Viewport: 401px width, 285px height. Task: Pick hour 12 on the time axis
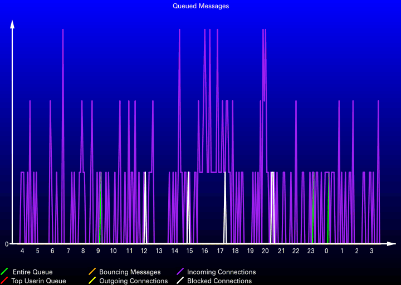(x=144, y=251)
